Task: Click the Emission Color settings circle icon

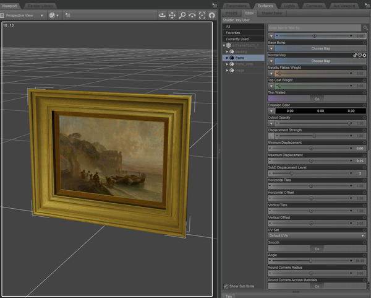Action: click(364, 105)
